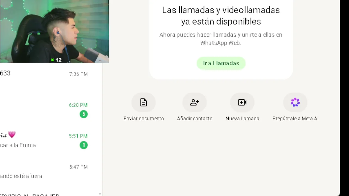Click the pink heart emoji in the chat name

tap(12, 134)
